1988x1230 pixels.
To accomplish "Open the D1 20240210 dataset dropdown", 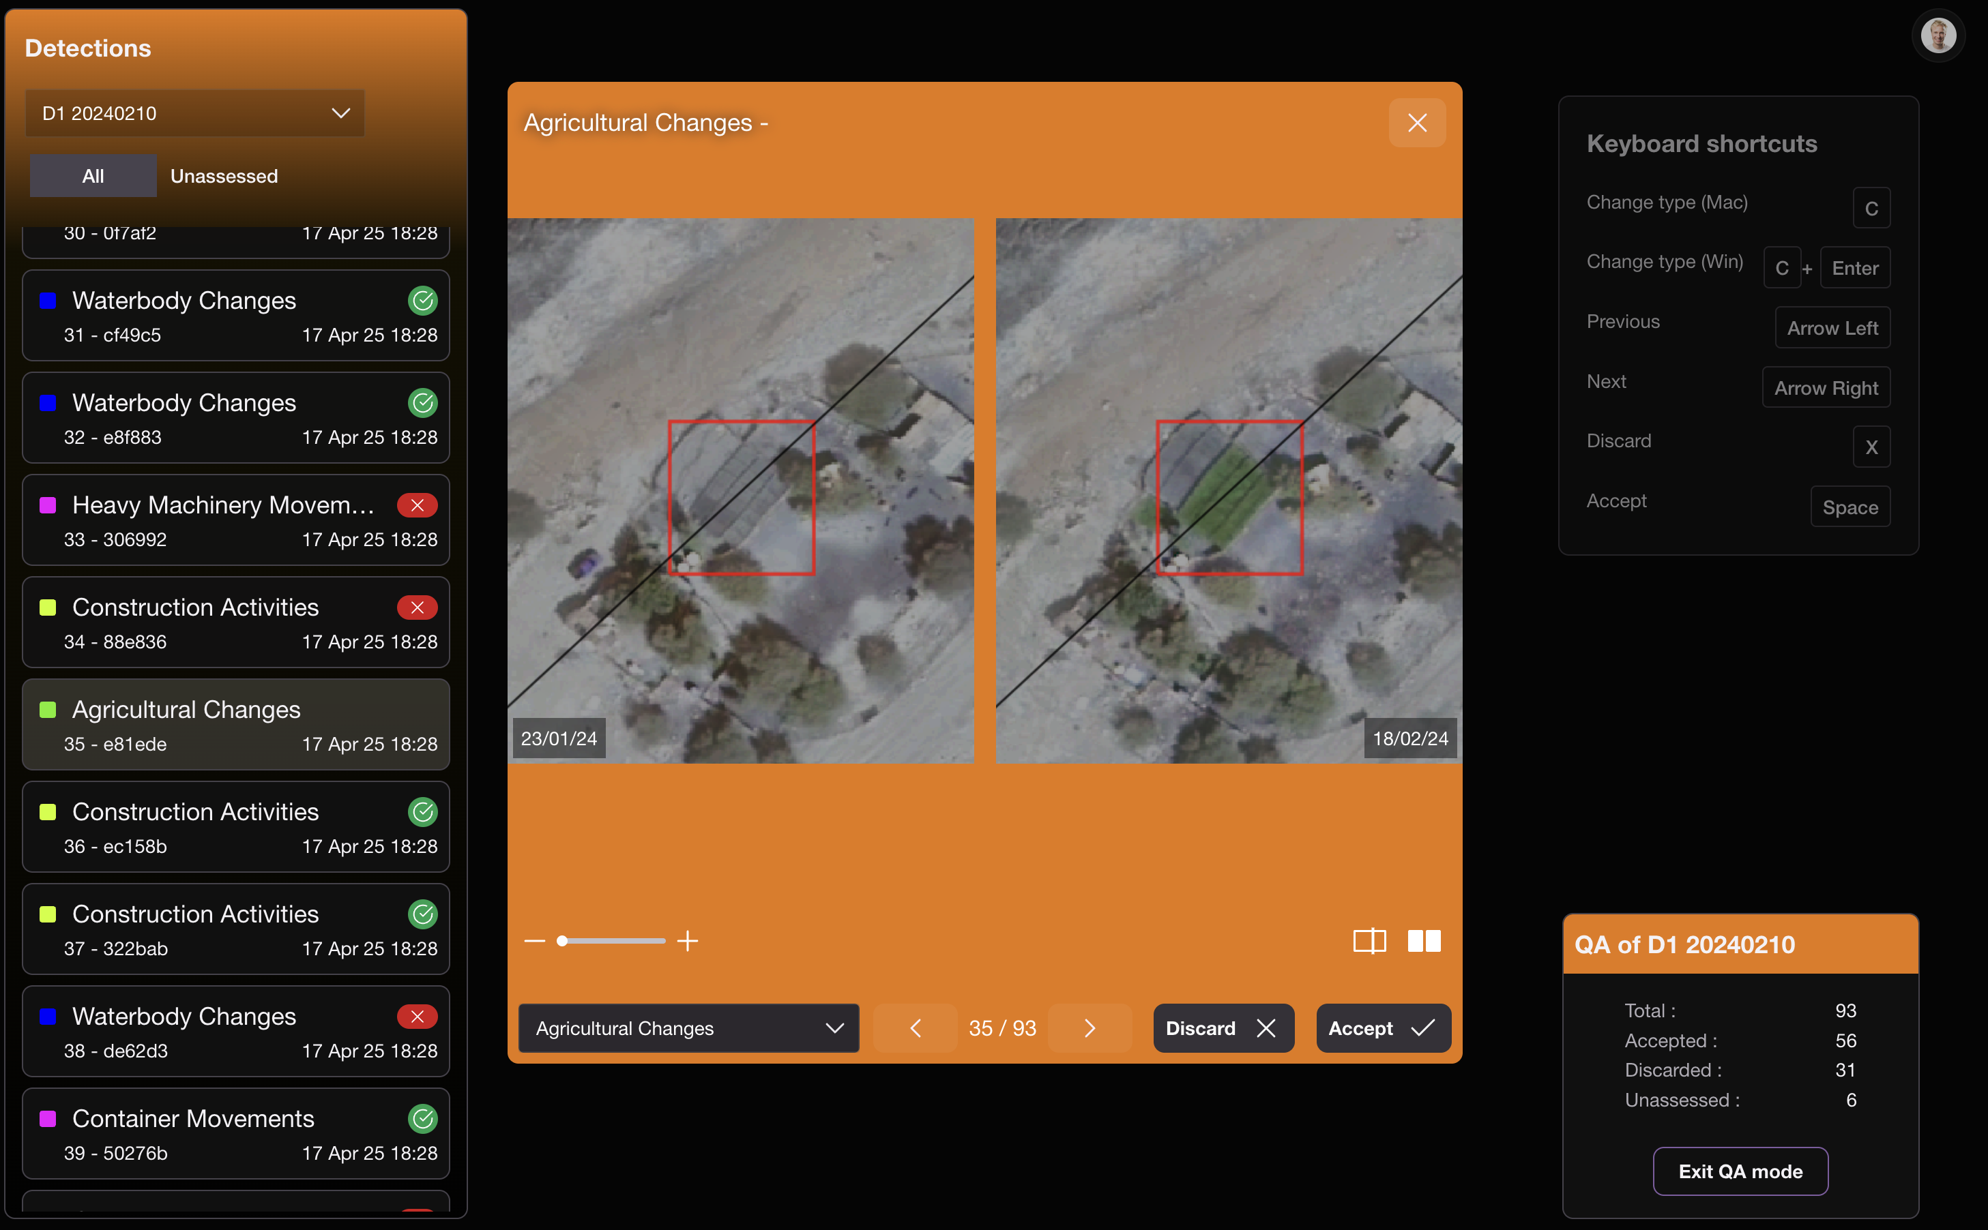I will pyautogui.click(x=195, y=113).
